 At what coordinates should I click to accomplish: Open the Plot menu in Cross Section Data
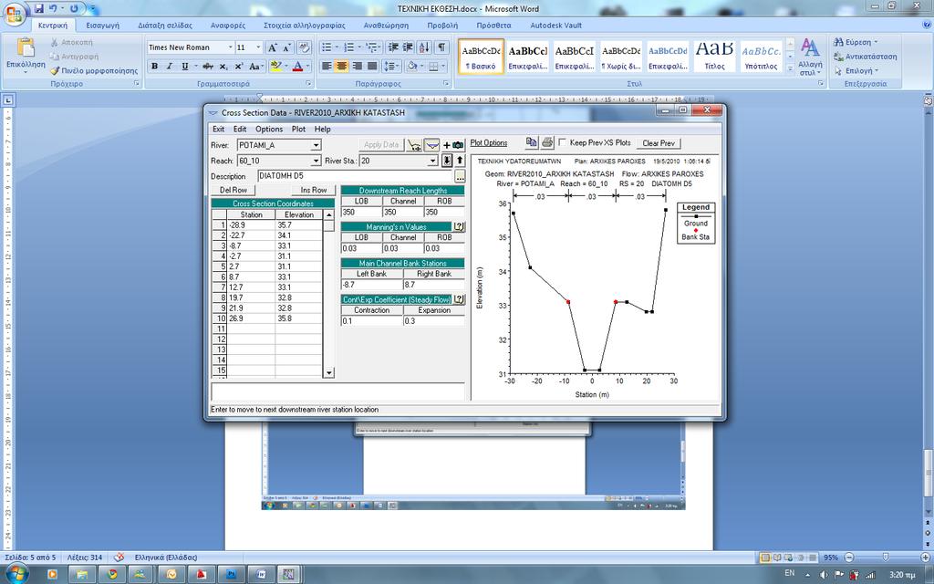298,130
